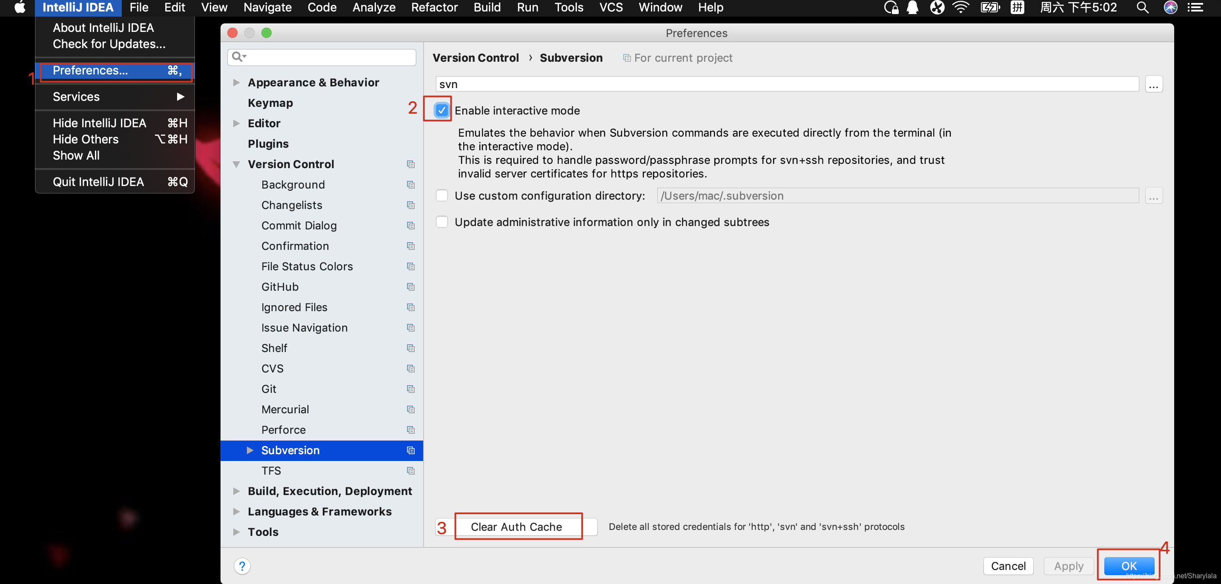Click the battery charging icon
The height and width of the screenshot is (584, 1221).
point(990,8)
